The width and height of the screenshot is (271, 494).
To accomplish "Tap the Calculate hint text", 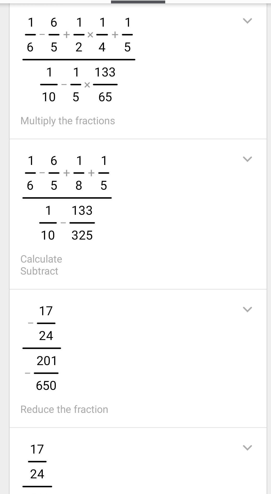I will click(41, 259).
